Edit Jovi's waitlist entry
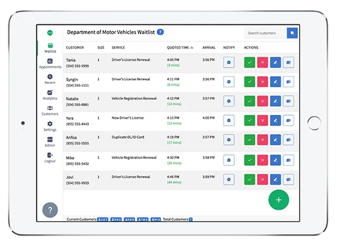 click(276, 179)
